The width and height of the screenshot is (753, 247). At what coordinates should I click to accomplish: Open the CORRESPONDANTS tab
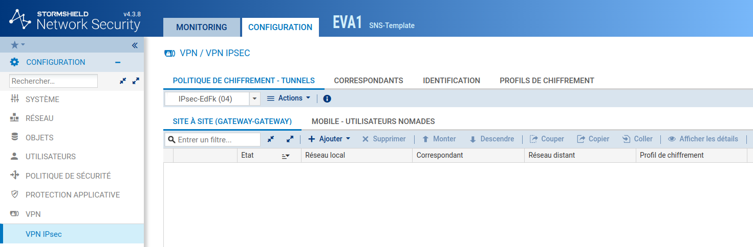coord(369,81)
